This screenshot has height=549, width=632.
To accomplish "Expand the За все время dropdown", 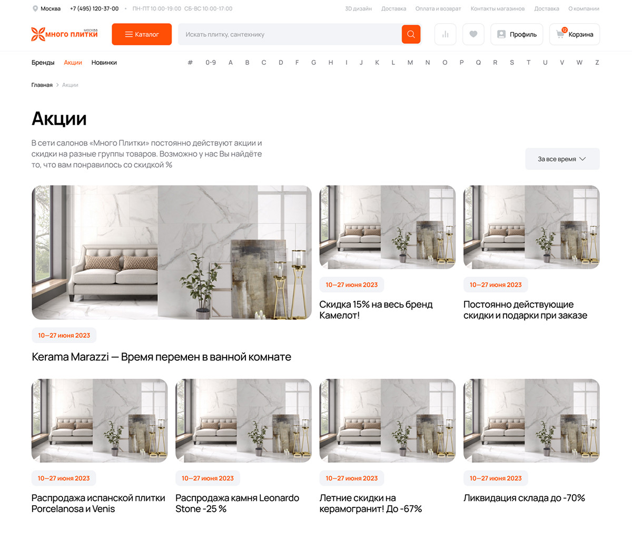I will pos(562,159).
